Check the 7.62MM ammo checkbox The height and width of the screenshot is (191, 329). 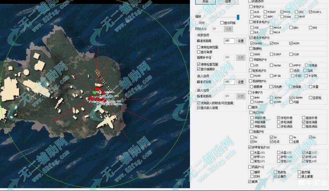click(252, 102)
